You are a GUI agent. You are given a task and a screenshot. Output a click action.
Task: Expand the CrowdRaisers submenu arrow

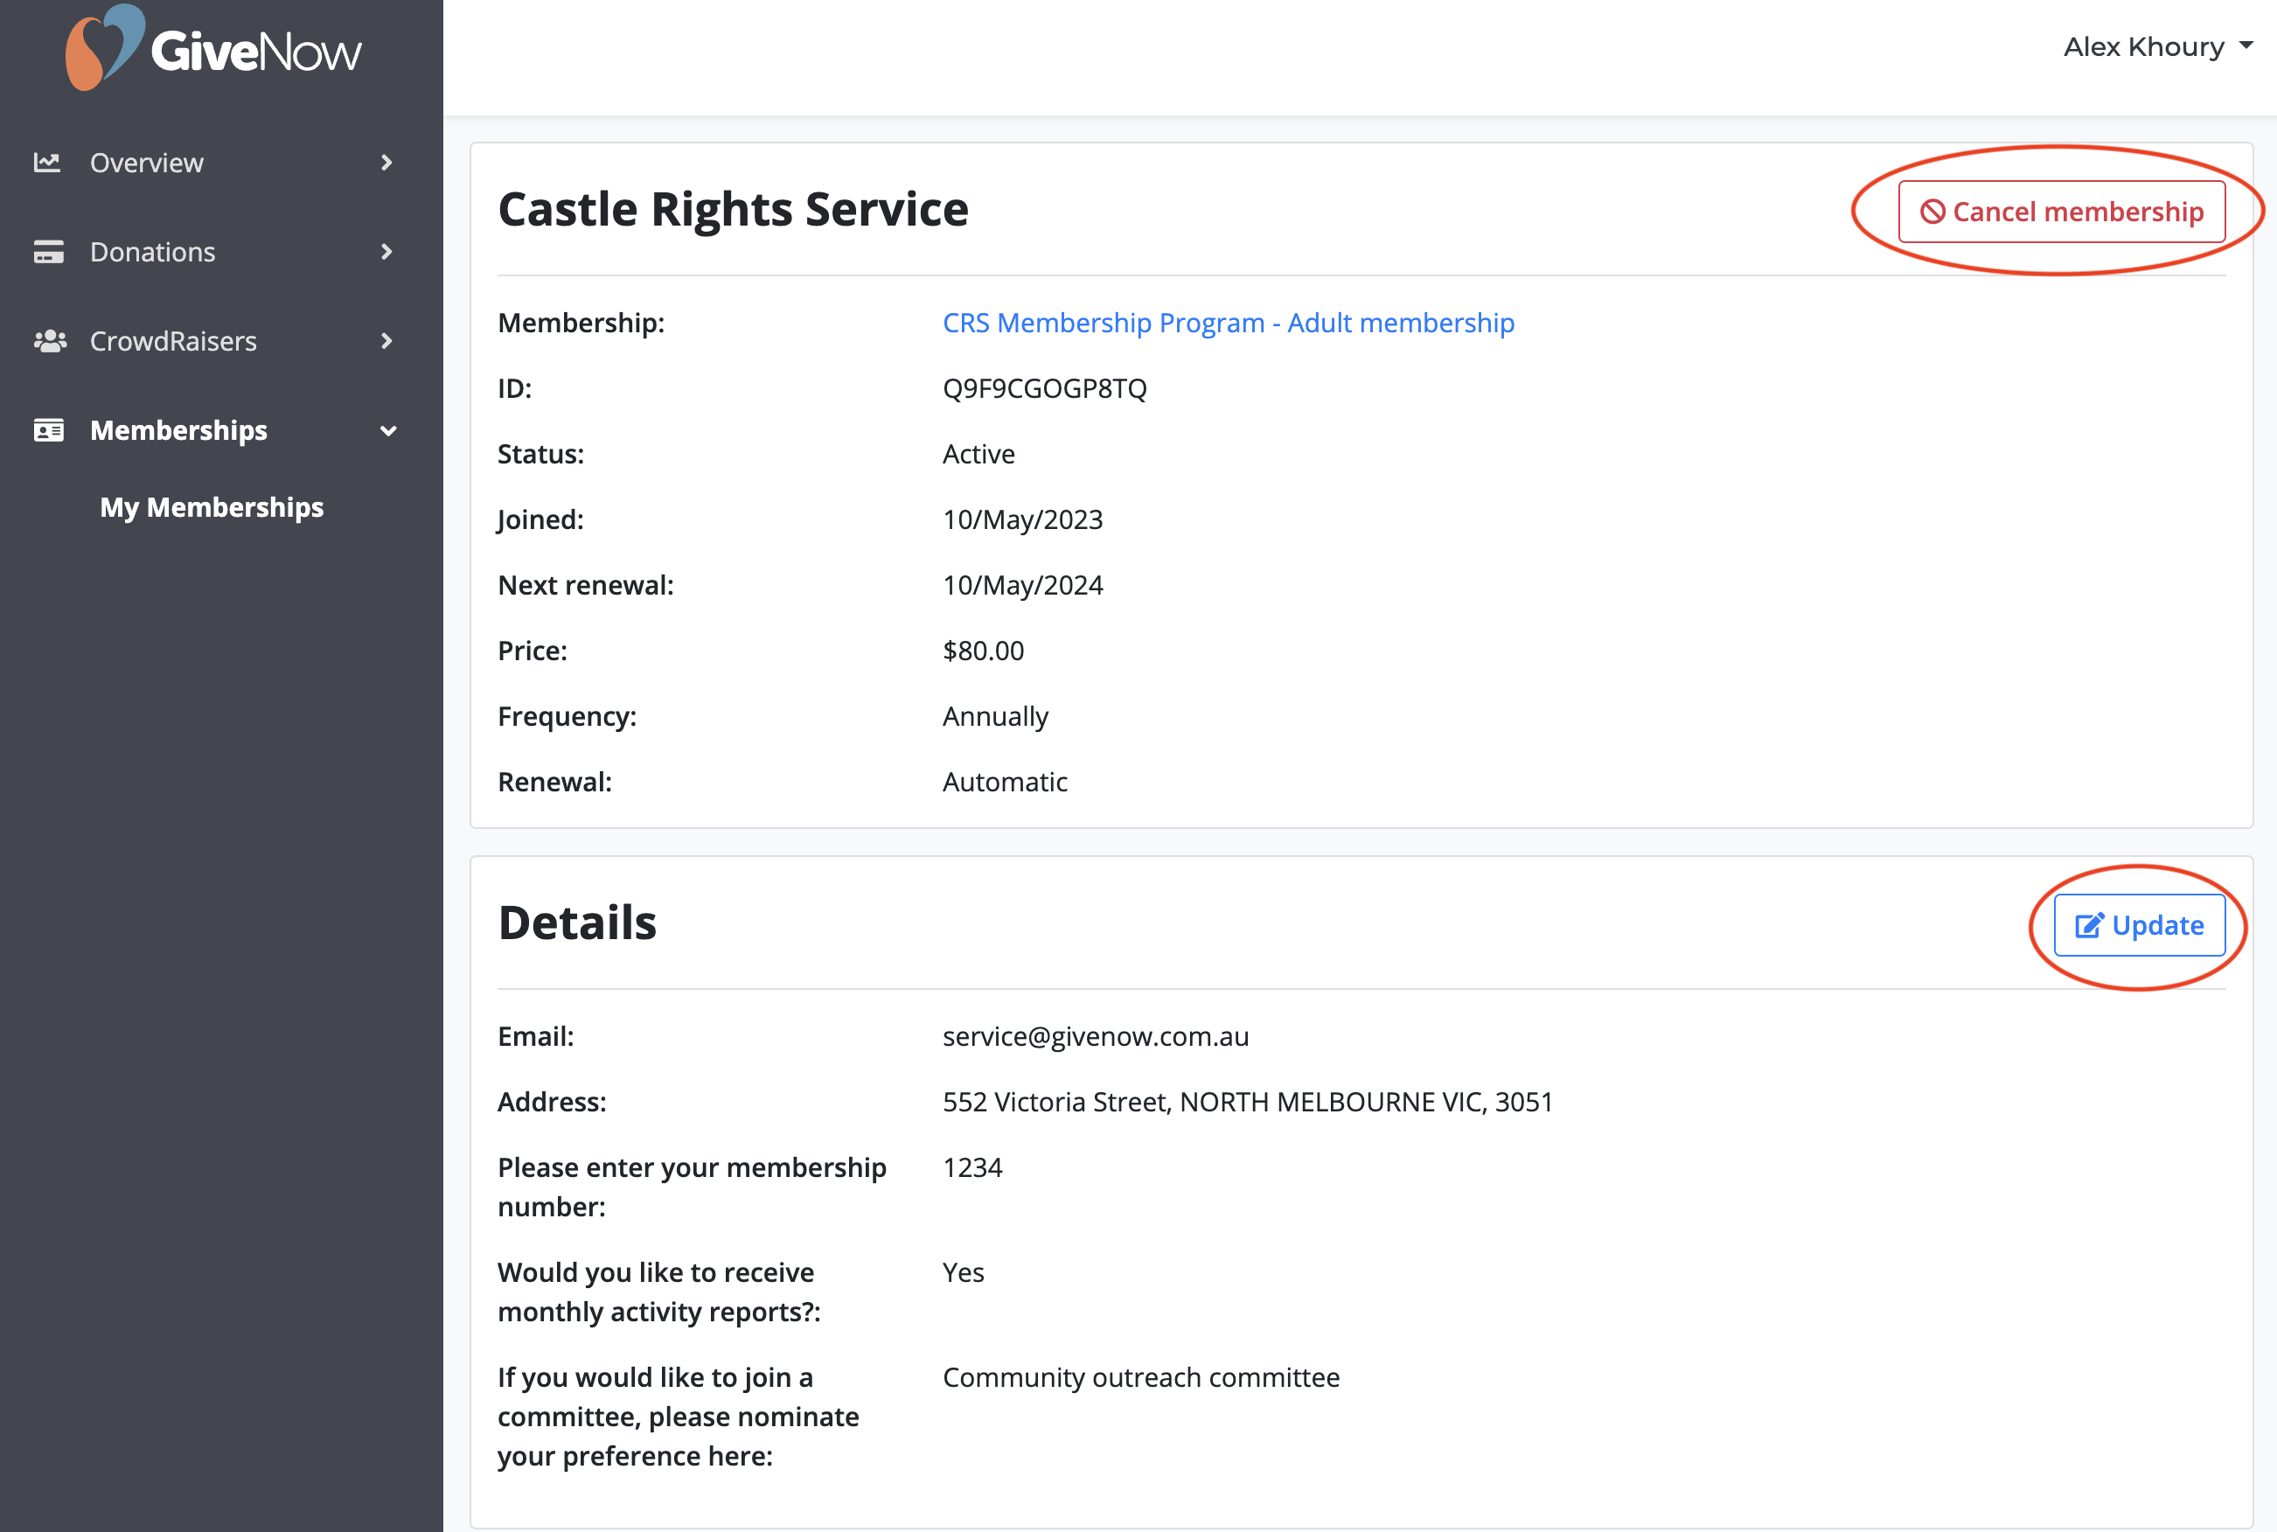point(386,341)
